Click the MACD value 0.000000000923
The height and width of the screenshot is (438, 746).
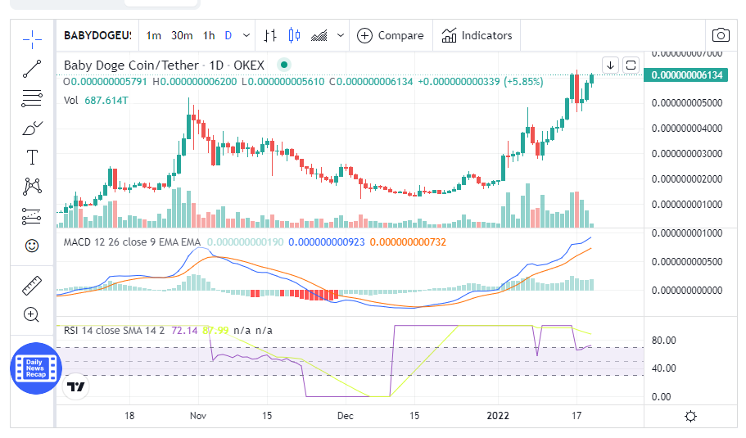point(327,242)
